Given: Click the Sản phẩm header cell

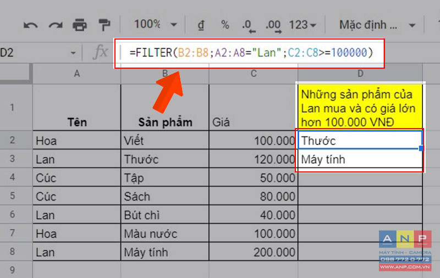Looking at the screenshot, I should pos(165,107).
